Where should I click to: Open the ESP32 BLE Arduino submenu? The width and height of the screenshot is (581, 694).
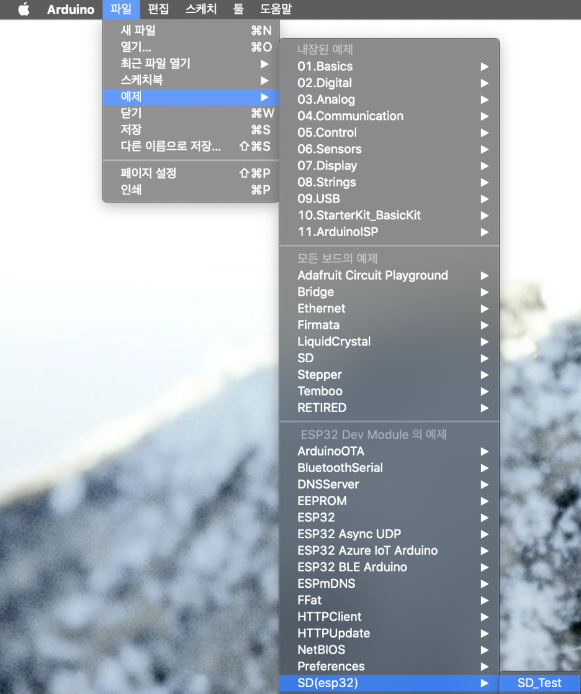coord(389,567)
